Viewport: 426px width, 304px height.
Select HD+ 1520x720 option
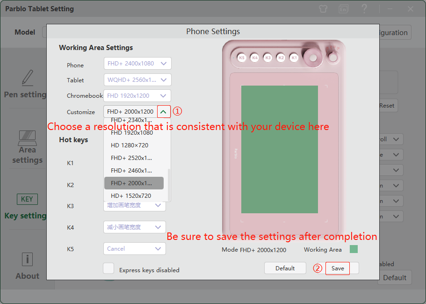pos(134,195)
